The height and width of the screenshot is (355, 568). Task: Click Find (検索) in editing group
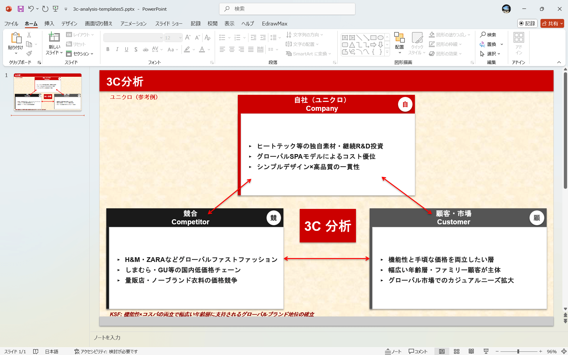coord(488,35)
